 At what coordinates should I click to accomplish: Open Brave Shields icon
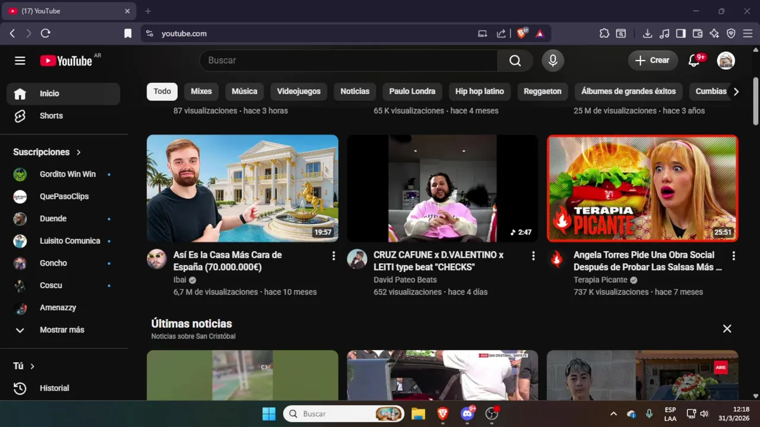521,34
